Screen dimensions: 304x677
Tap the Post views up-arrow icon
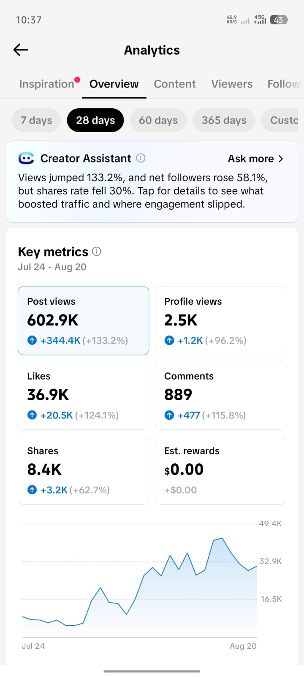tap(32, 340)
